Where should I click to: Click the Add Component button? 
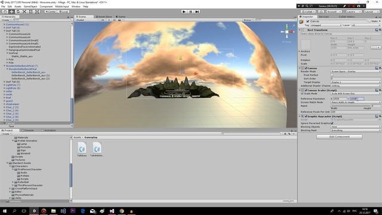point(340,137)
